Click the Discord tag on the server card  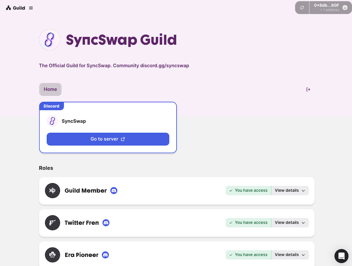pyautogui.click(x=51, y=106)
